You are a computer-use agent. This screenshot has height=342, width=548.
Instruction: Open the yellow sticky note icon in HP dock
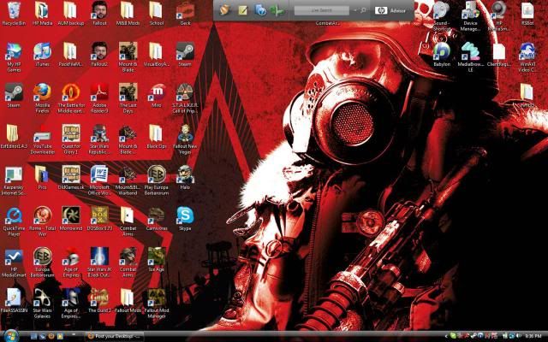tap(242, 10)
